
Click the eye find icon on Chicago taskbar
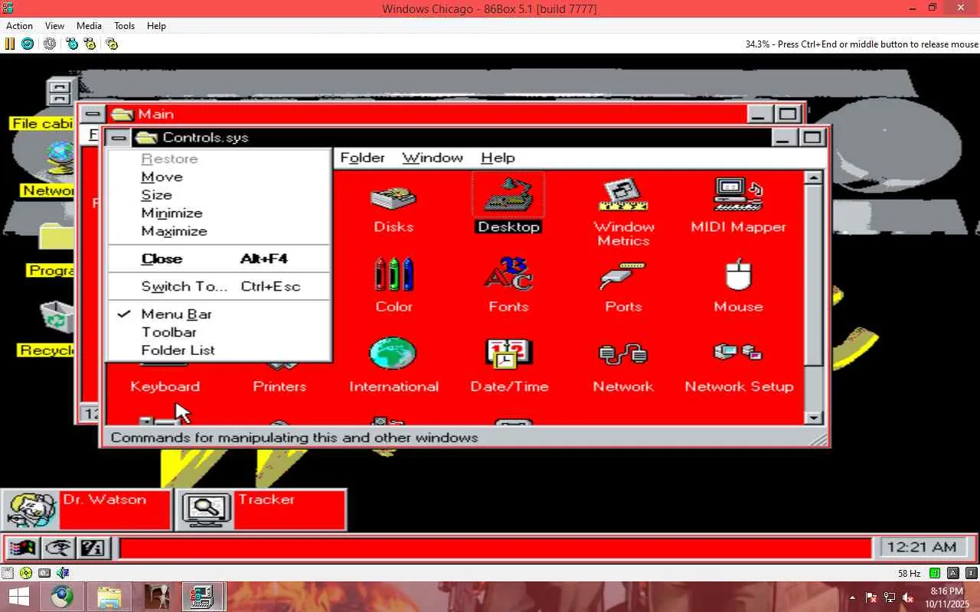point(58,548)
